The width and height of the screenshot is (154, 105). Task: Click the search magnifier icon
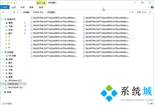pos(150,12)
